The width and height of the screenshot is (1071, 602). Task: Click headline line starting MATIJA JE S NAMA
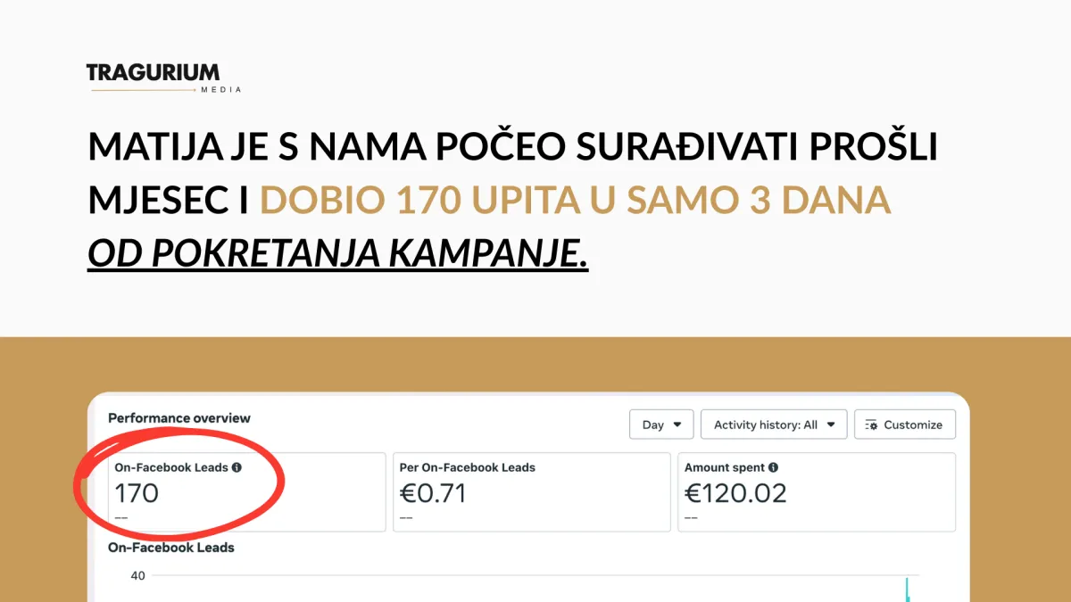tap(513, 147)
